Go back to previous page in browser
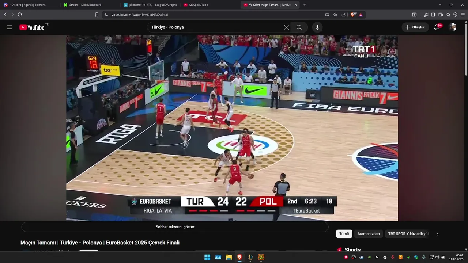This screenshot has height=263, width=468. (x=5, y=15)
